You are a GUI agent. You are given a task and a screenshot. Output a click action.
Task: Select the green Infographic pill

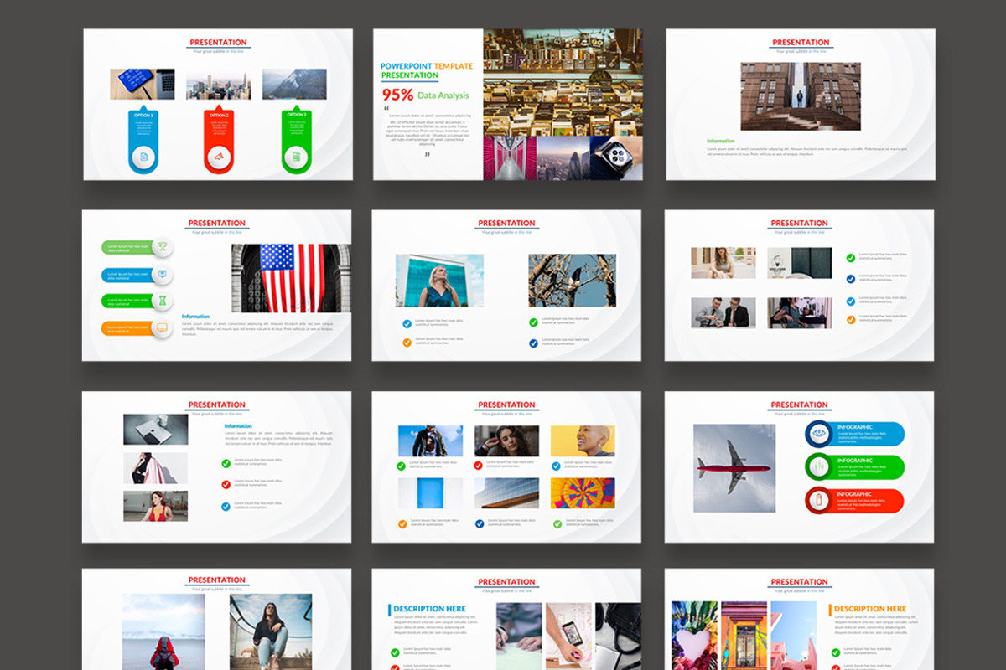(855, 467)
